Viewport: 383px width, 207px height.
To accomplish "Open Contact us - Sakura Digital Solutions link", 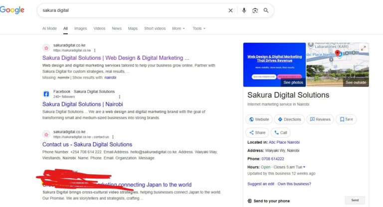I will coord(87,145).
